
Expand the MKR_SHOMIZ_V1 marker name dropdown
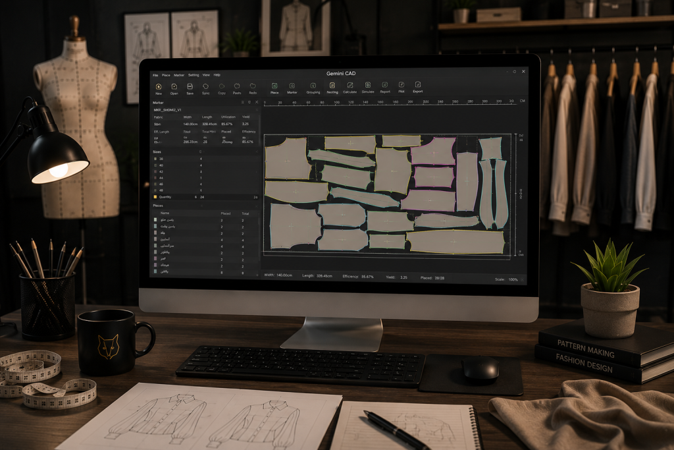tap(257, 110)
